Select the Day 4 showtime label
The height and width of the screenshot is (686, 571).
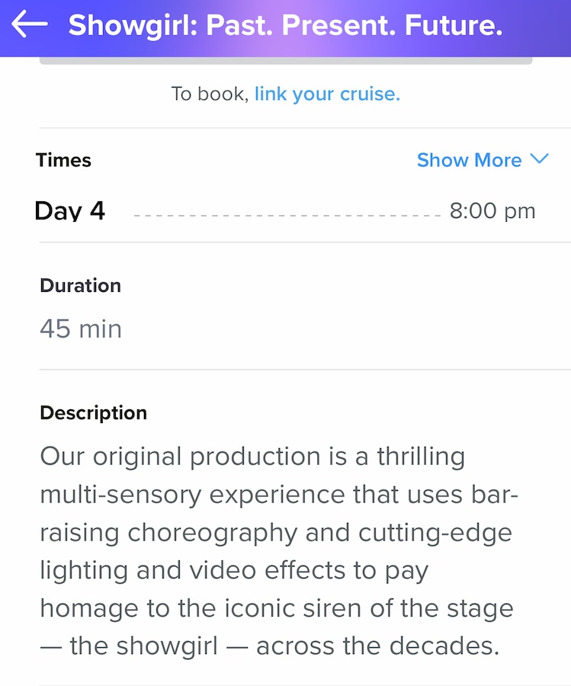(x=70, y=211)
